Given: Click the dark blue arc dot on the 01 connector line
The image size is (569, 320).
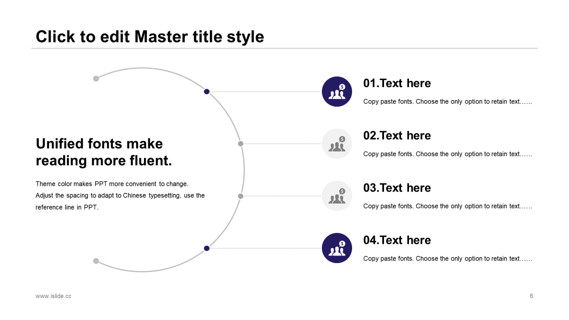Looking at the screenshot, I should point(207,92).
